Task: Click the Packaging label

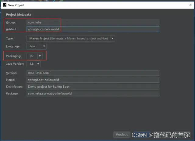Action: point(13,56)
